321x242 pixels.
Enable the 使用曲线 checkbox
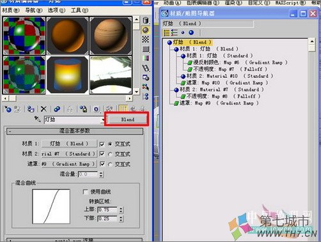point(85,192)
